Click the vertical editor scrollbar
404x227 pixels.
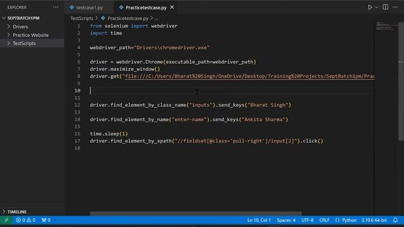pyautogui.click(x=401, y=81)
